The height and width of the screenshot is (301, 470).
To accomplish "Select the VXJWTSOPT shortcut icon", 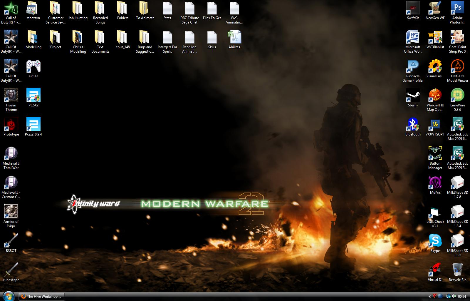I will pyautogui.click(x=435, y=127).
